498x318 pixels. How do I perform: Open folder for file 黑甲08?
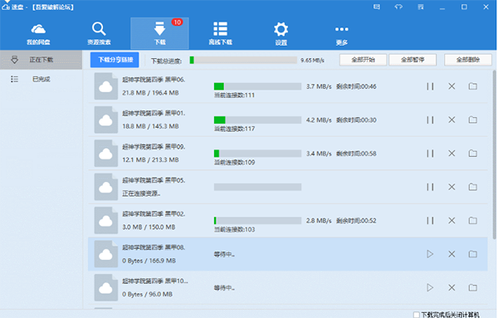473,254
